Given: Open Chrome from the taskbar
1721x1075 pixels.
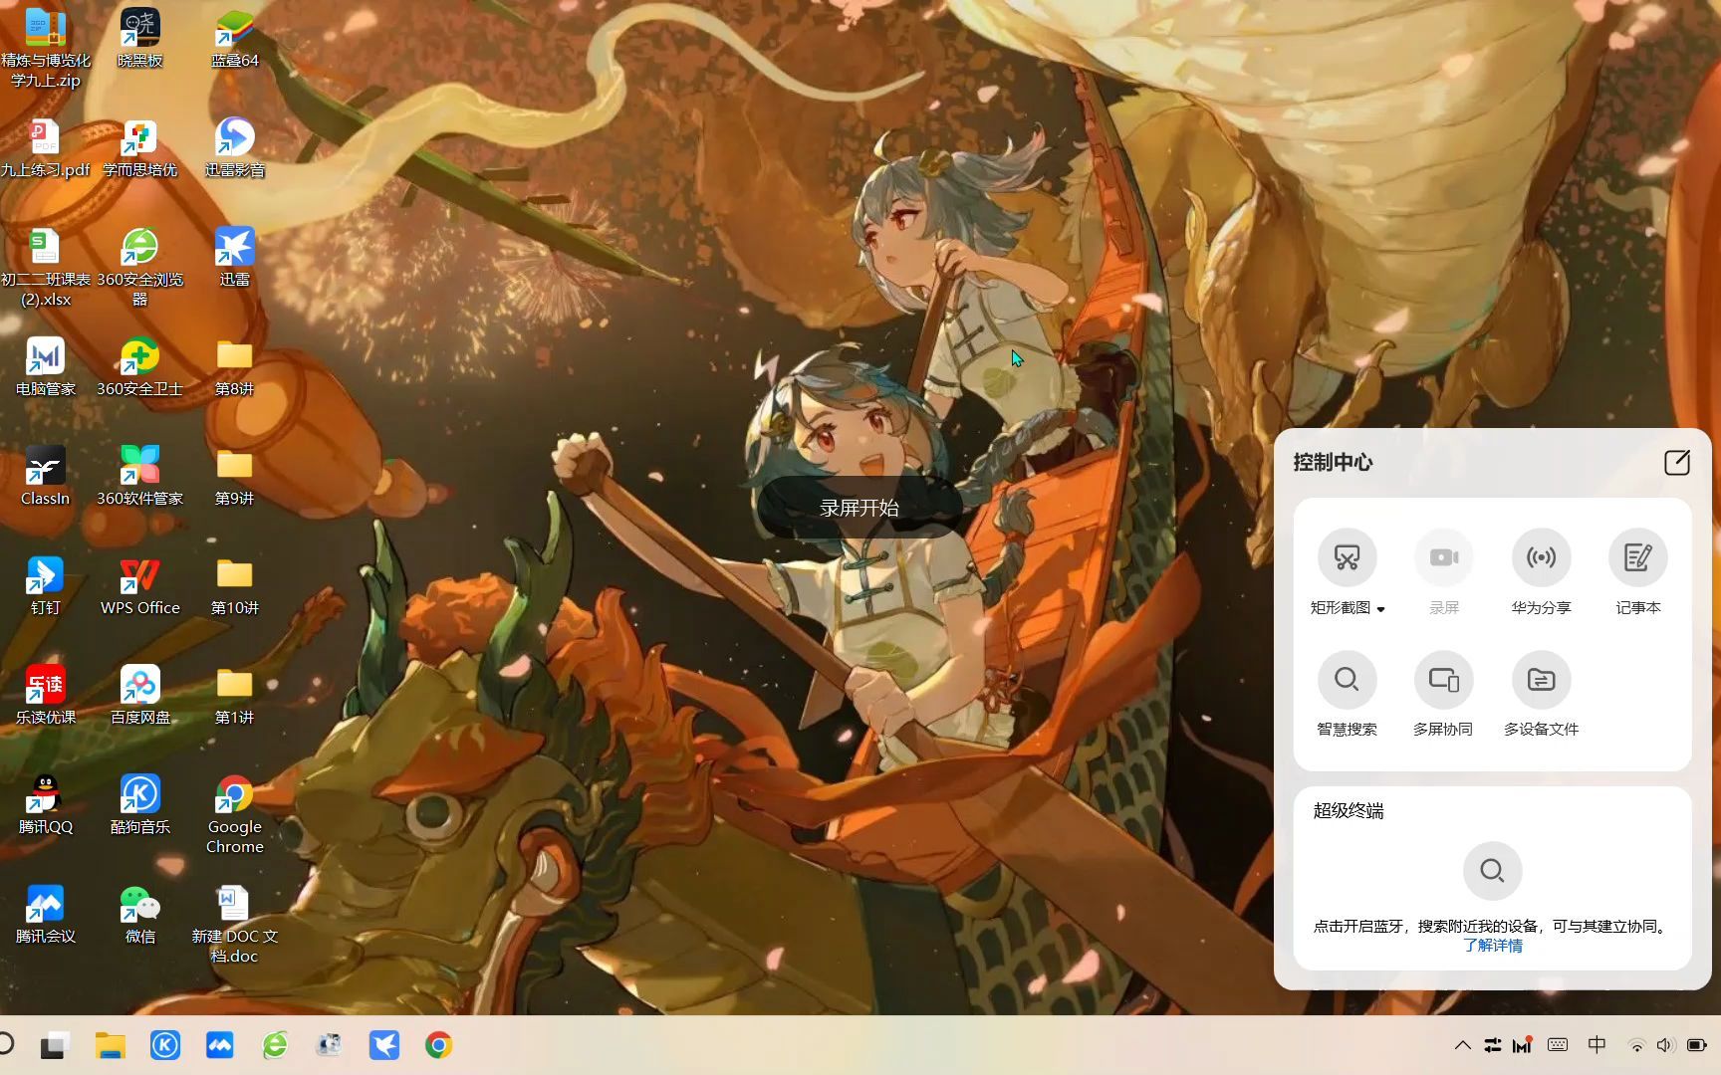Looking at the screenshot, I should coord(438,1045).
